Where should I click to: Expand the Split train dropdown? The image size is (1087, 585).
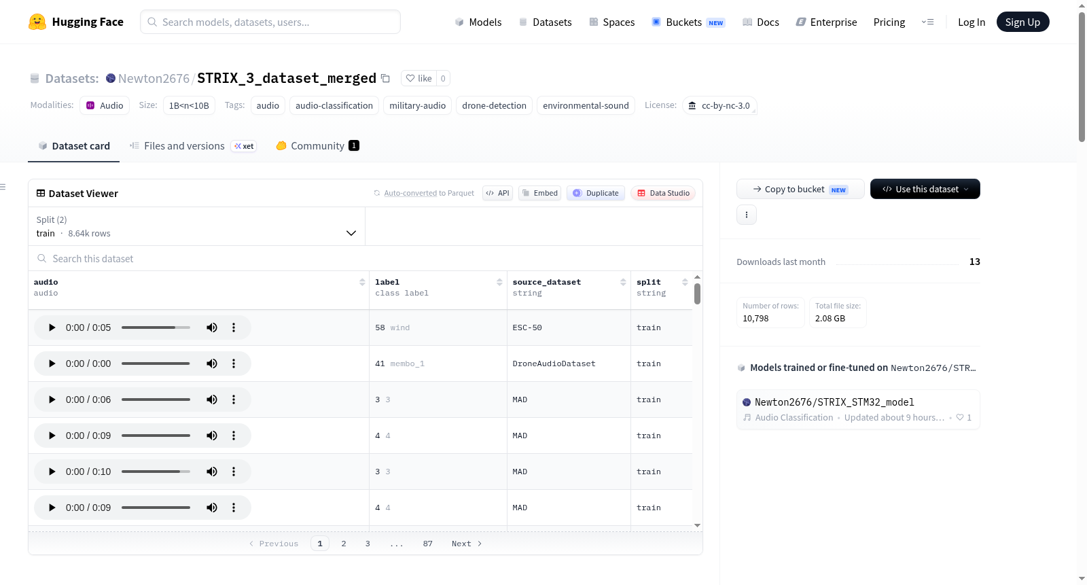pos(197,226)
